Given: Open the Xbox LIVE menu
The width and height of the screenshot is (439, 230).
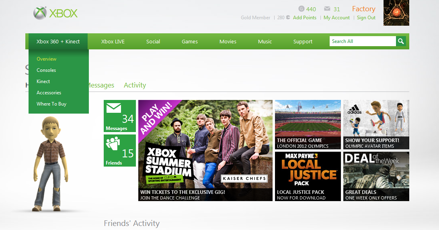Looking at the screenshot, I should [x=113, y=41].
